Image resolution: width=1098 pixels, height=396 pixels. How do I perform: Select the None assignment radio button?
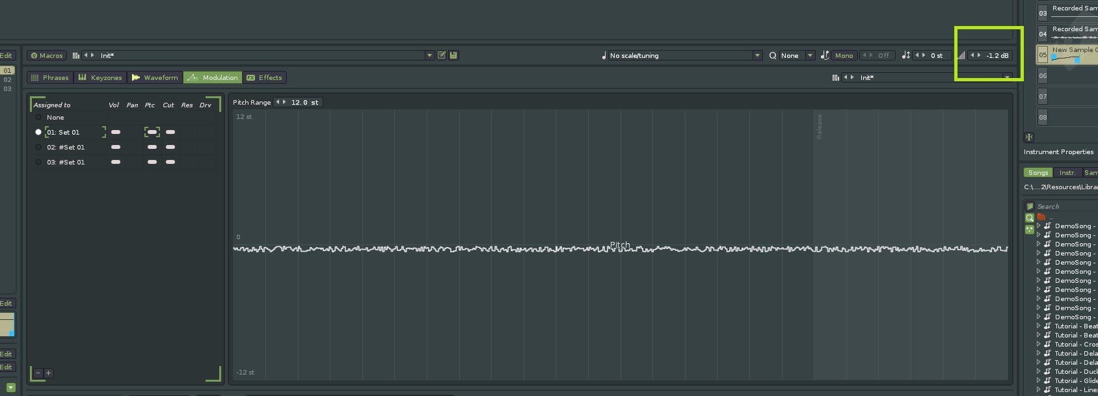coord(38,118)
